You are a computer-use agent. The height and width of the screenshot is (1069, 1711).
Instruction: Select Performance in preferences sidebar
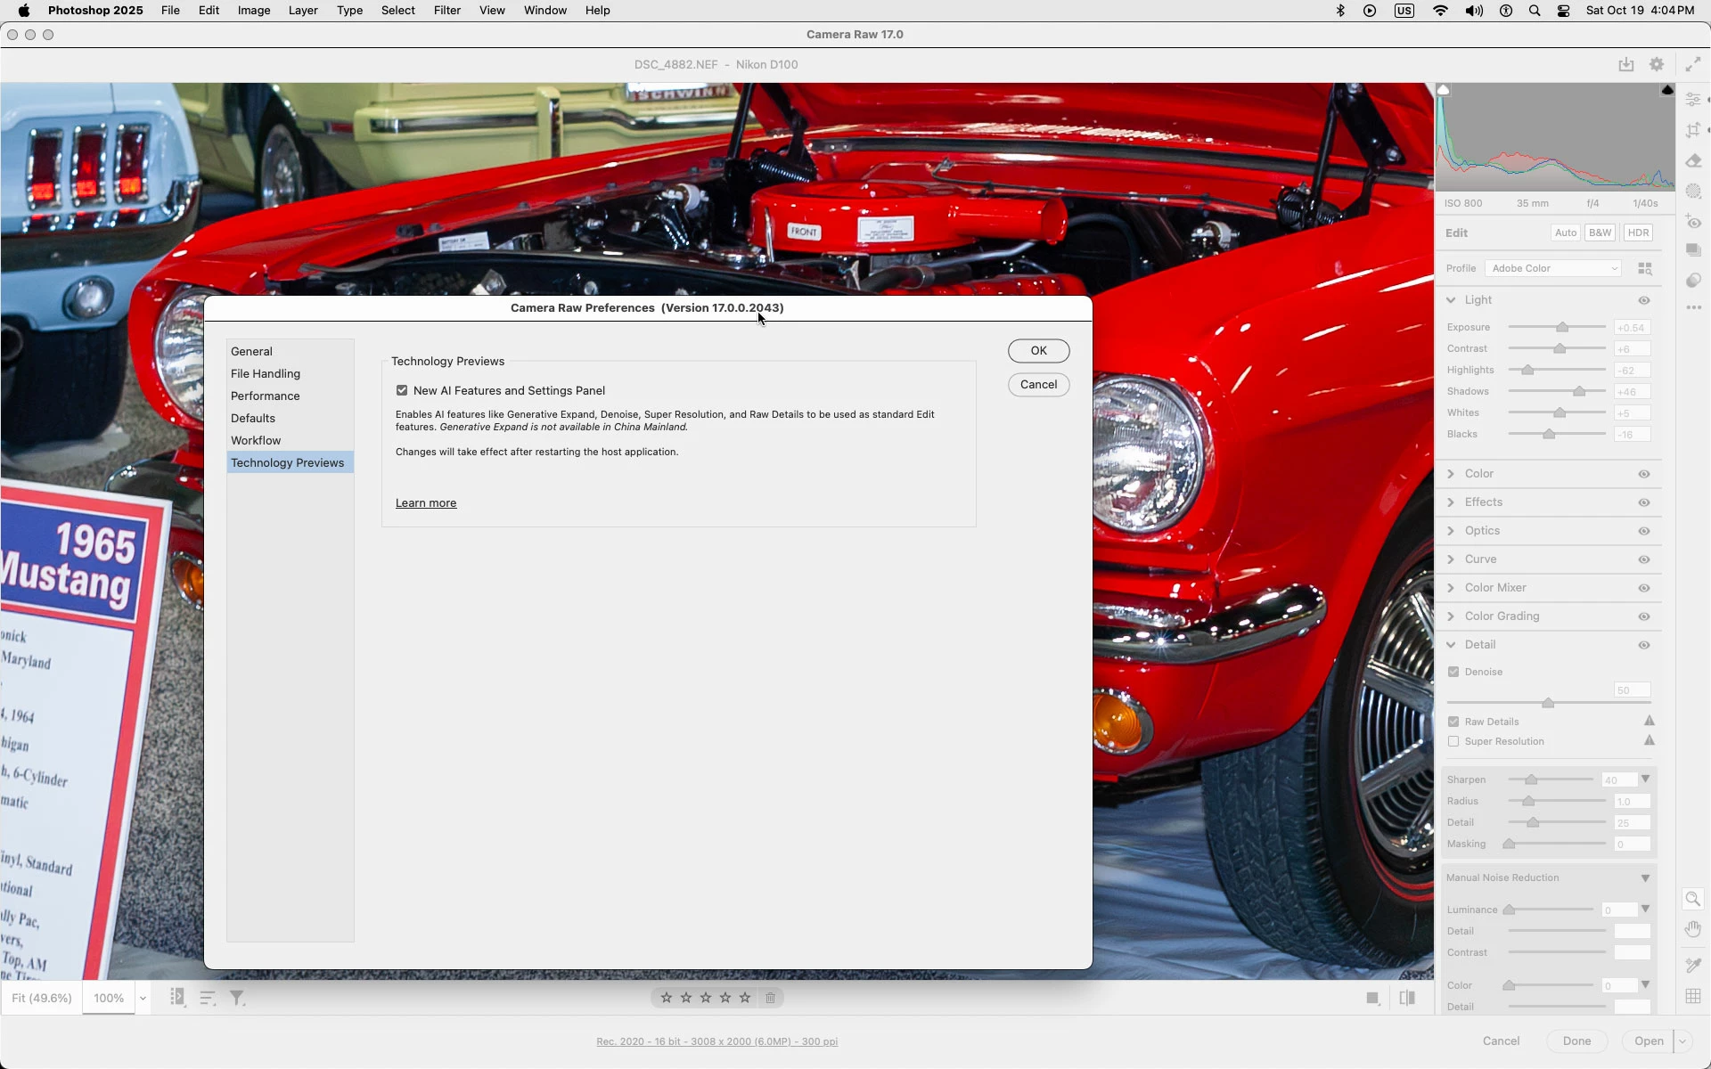tap(265, 396)
